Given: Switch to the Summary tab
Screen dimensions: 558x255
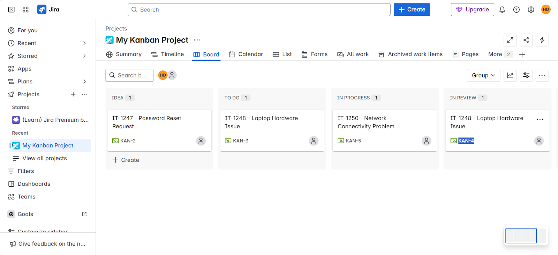Looking at the screenshot, I should (124, 54).
